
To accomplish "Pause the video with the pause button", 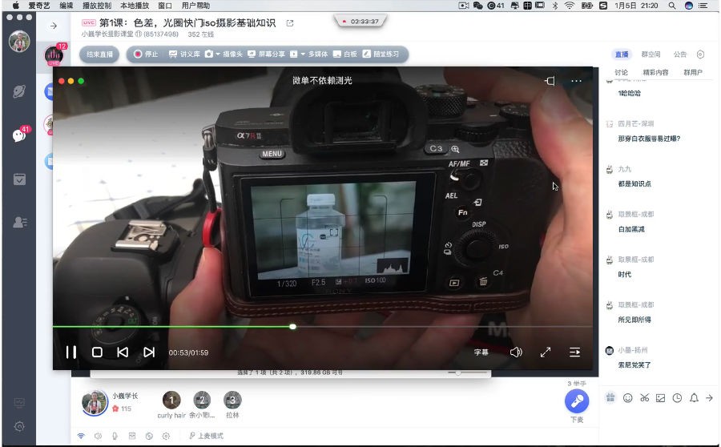I will 70,352.
